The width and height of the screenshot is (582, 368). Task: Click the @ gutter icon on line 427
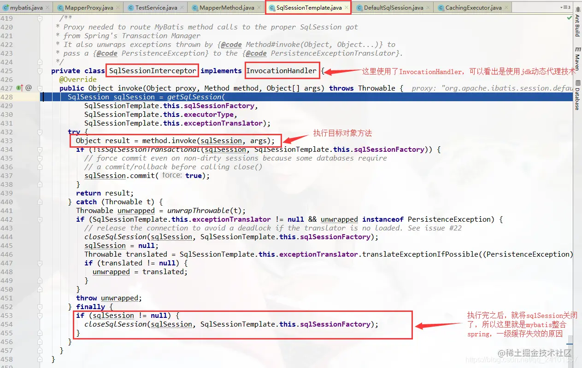(29, 88)
